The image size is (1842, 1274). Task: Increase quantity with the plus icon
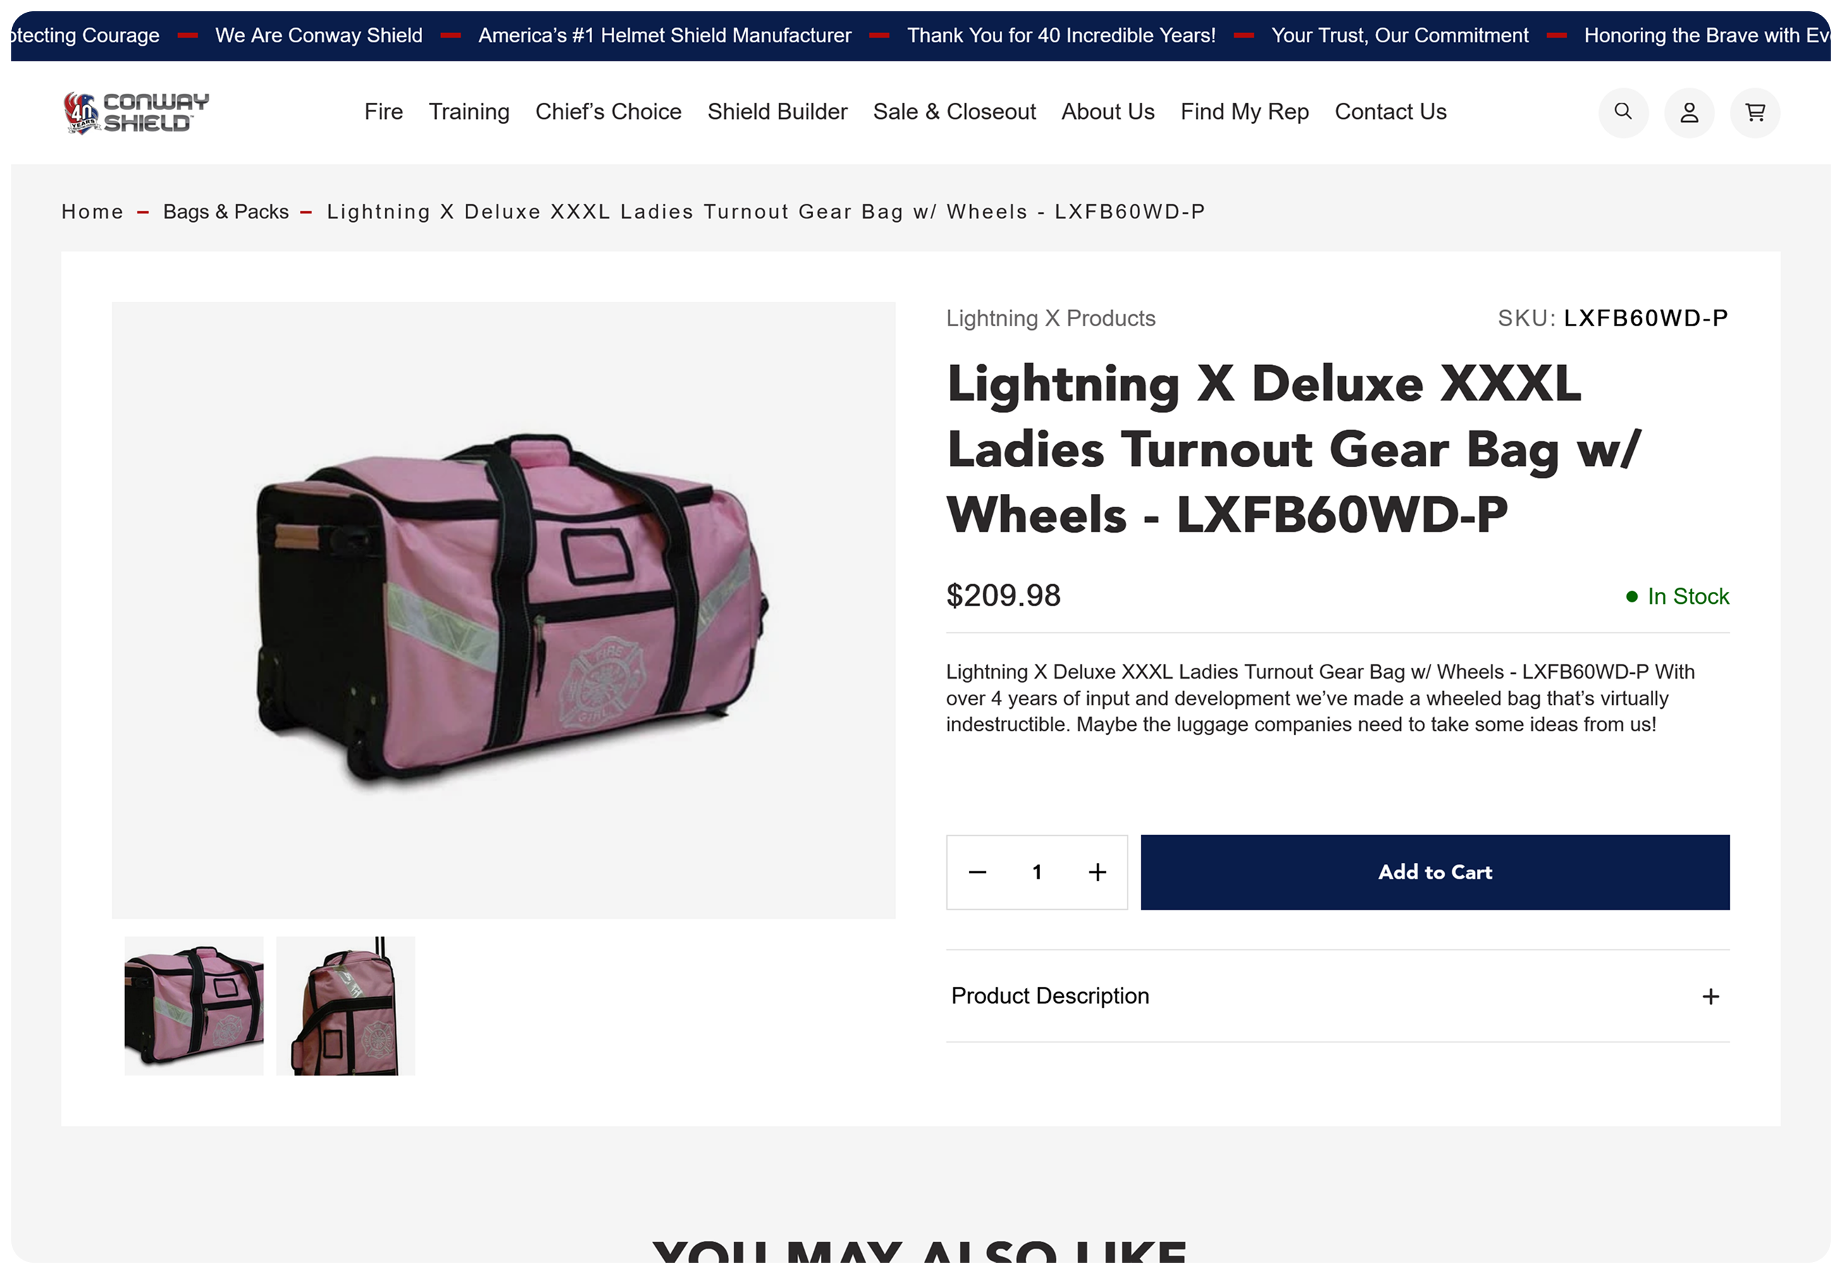[x=1097, y=872]
